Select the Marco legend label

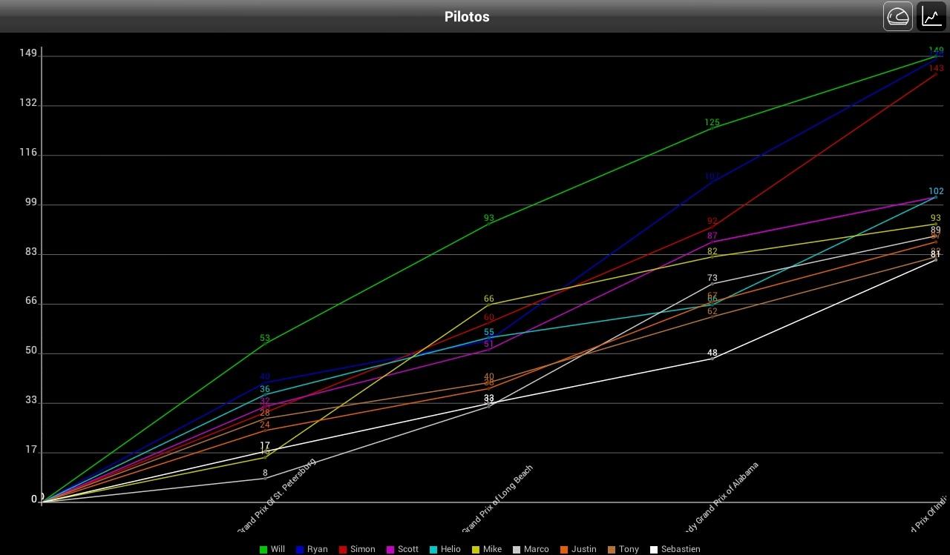coord(536,549)
